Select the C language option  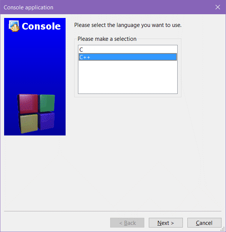click(x=127, y=49)
